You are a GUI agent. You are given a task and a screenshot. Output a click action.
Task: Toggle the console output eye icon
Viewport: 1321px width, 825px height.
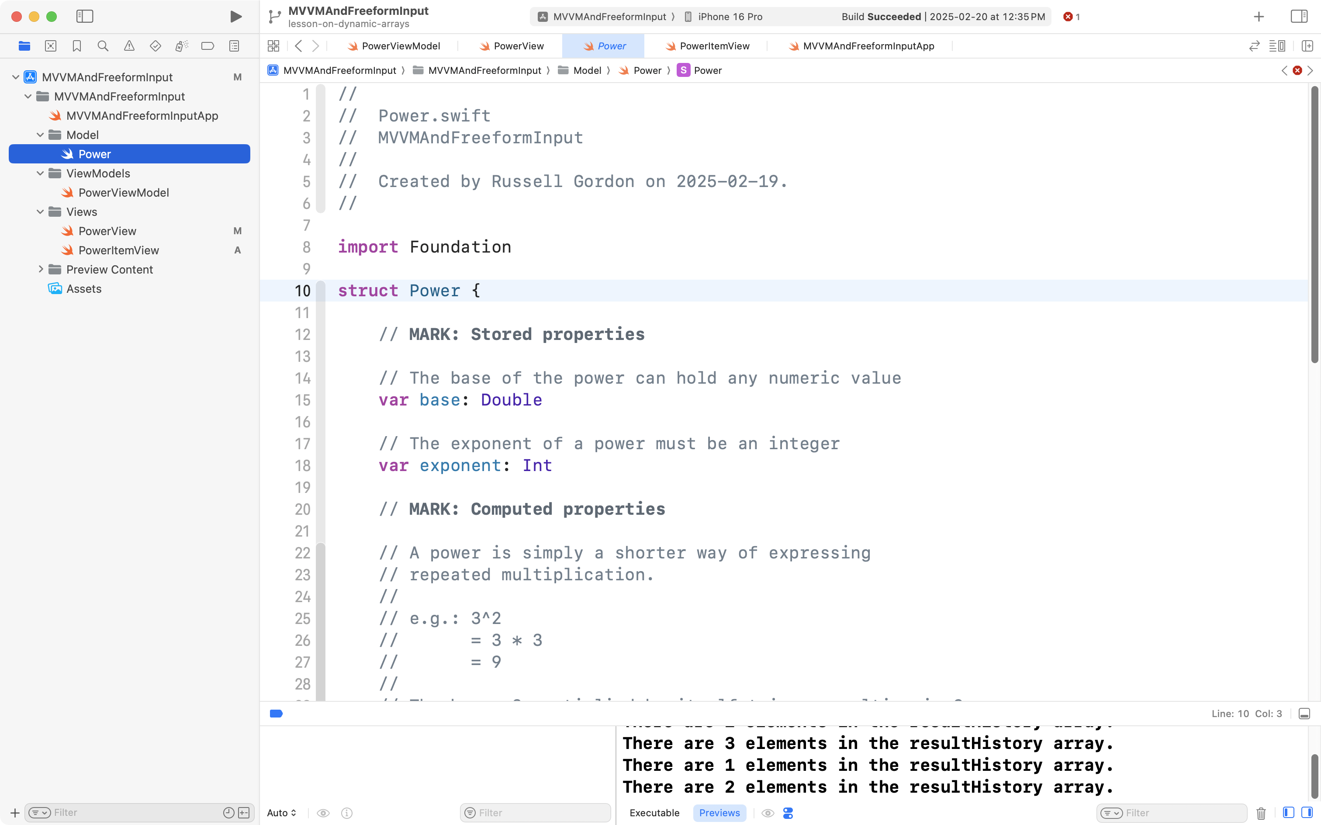[768, 813]
